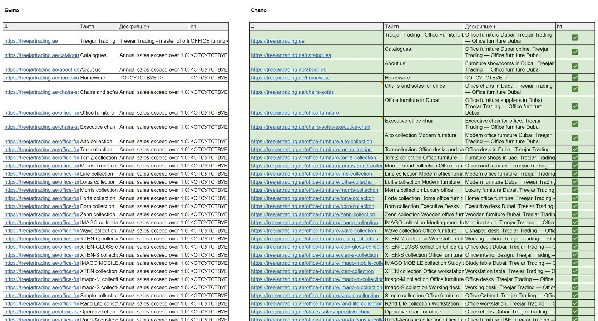Select the 'Было' heading text

(x=12, y=10)
